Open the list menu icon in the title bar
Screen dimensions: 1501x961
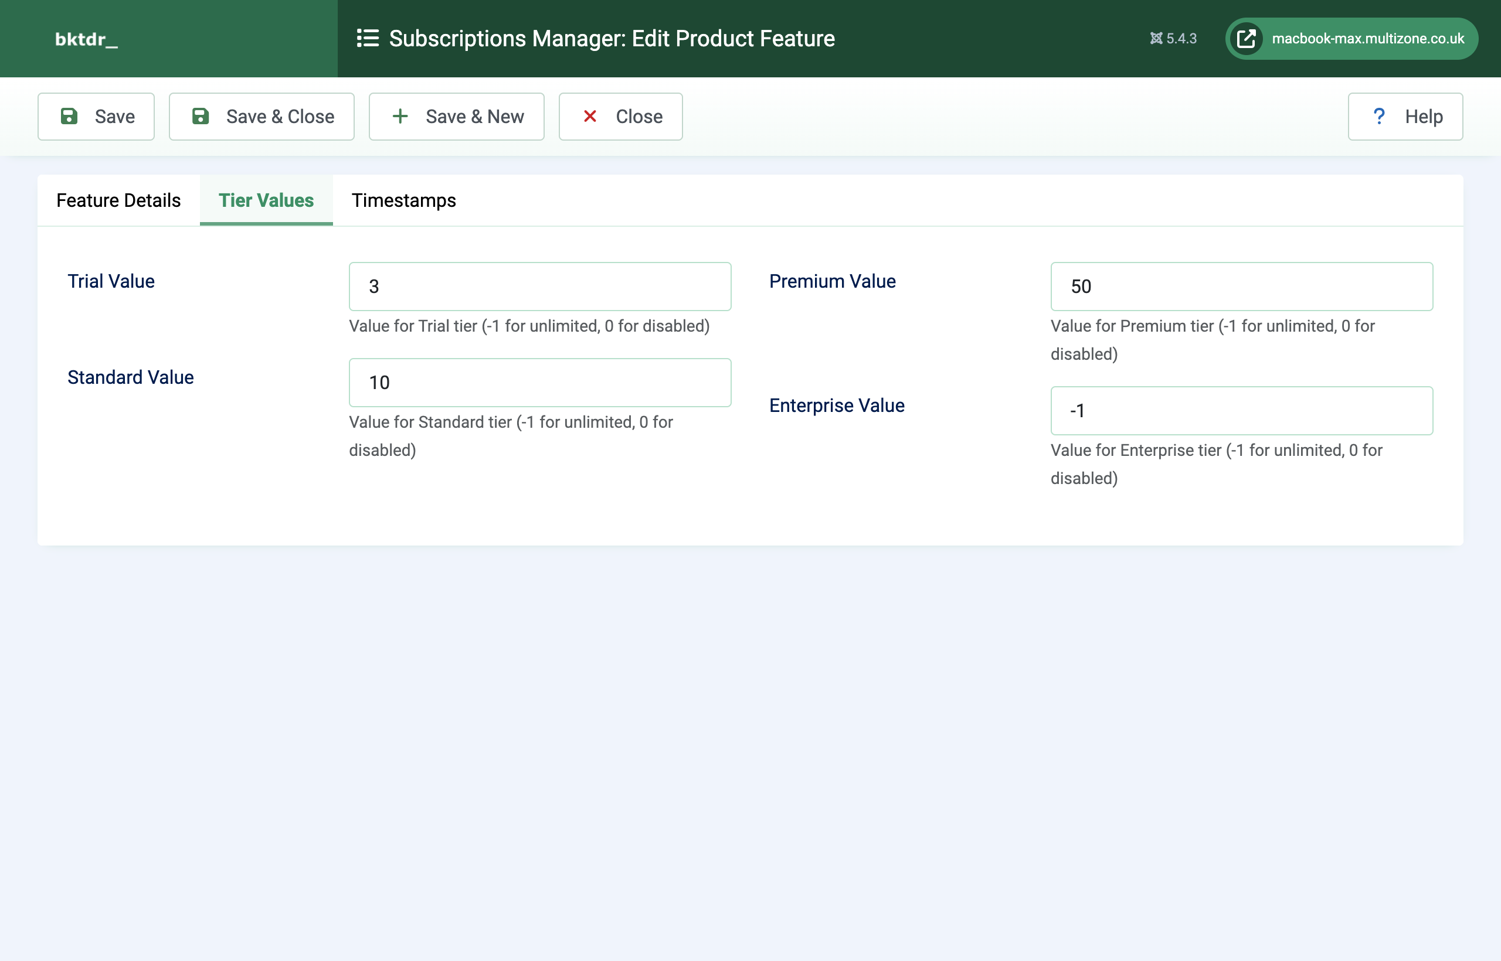click(367, 38)
